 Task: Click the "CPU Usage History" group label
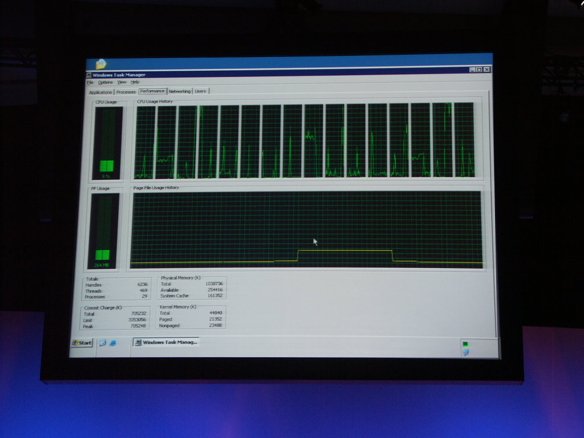pyautogui.click(x=155, y=102)
